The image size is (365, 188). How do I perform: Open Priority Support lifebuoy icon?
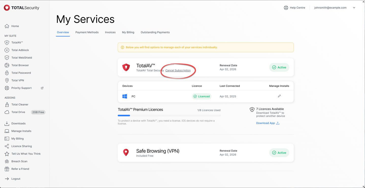tap(7, 88)
